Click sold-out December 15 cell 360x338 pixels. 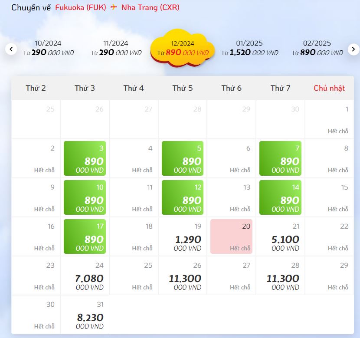coord(329,197)
